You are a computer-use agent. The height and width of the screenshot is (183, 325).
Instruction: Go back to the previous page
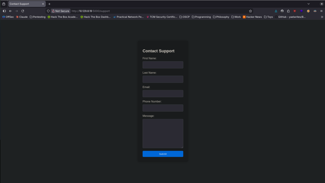10,11
